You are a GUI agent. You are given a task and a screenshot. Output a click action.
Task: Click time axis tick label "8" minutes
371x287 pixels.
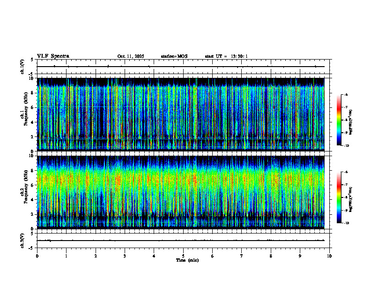(271, 256)
